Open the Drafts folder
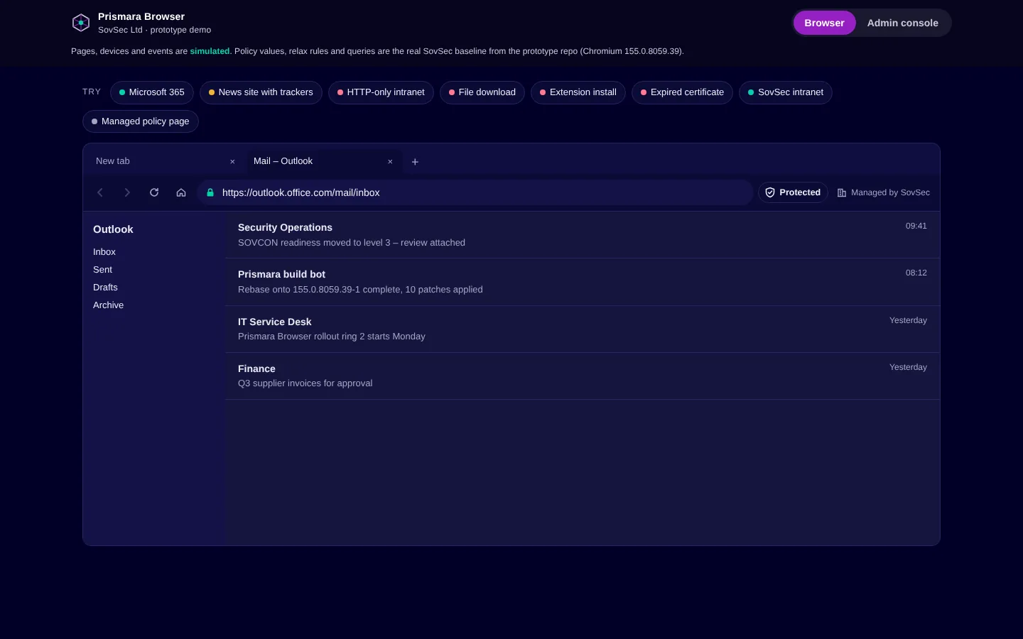Viewport: 1023px width, 639px height. [x=105, y=288]
